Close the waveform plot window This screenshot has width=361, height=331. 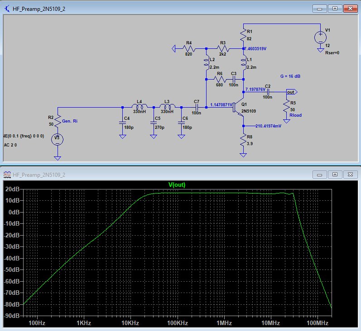click(x=350, y=175)
